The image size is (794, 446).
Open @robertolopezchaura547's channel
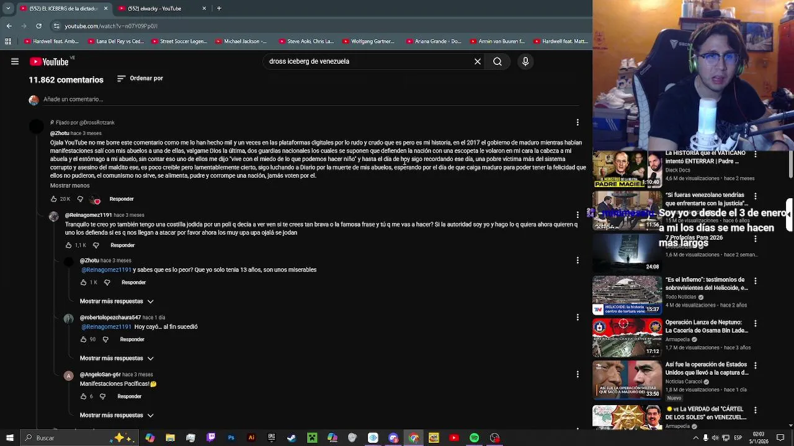[110, 317]
